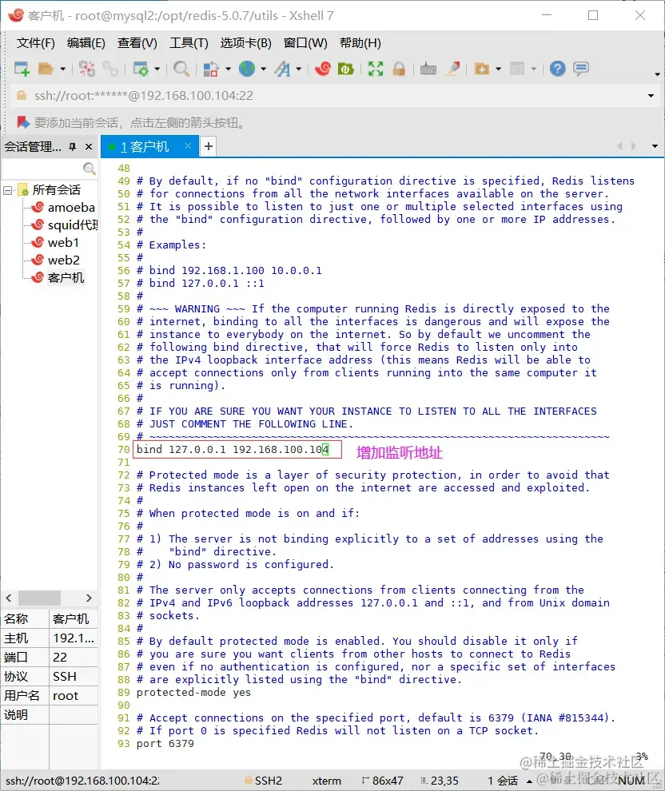Click the session panel scroll left arrow
The image size is (665, 791).
pos(9,598)
